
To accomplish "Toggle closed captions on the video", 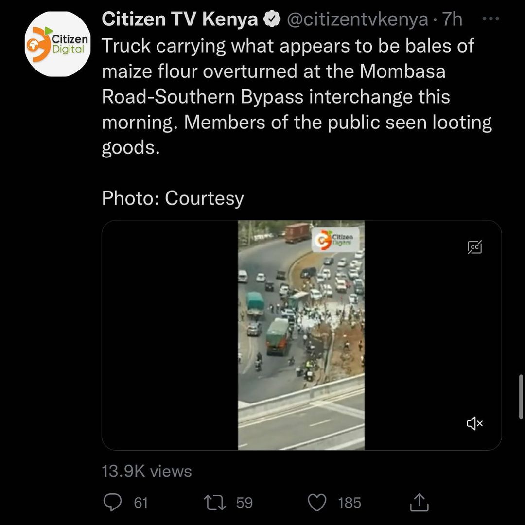I will 475,247.
